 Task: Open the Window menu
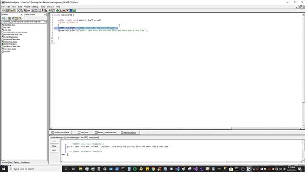point(50,7)
